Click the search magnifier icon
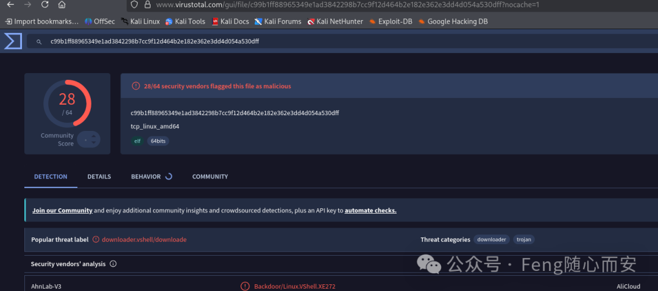Image resolution: width=658 pixels, height=291 pixels. (39, 41)
